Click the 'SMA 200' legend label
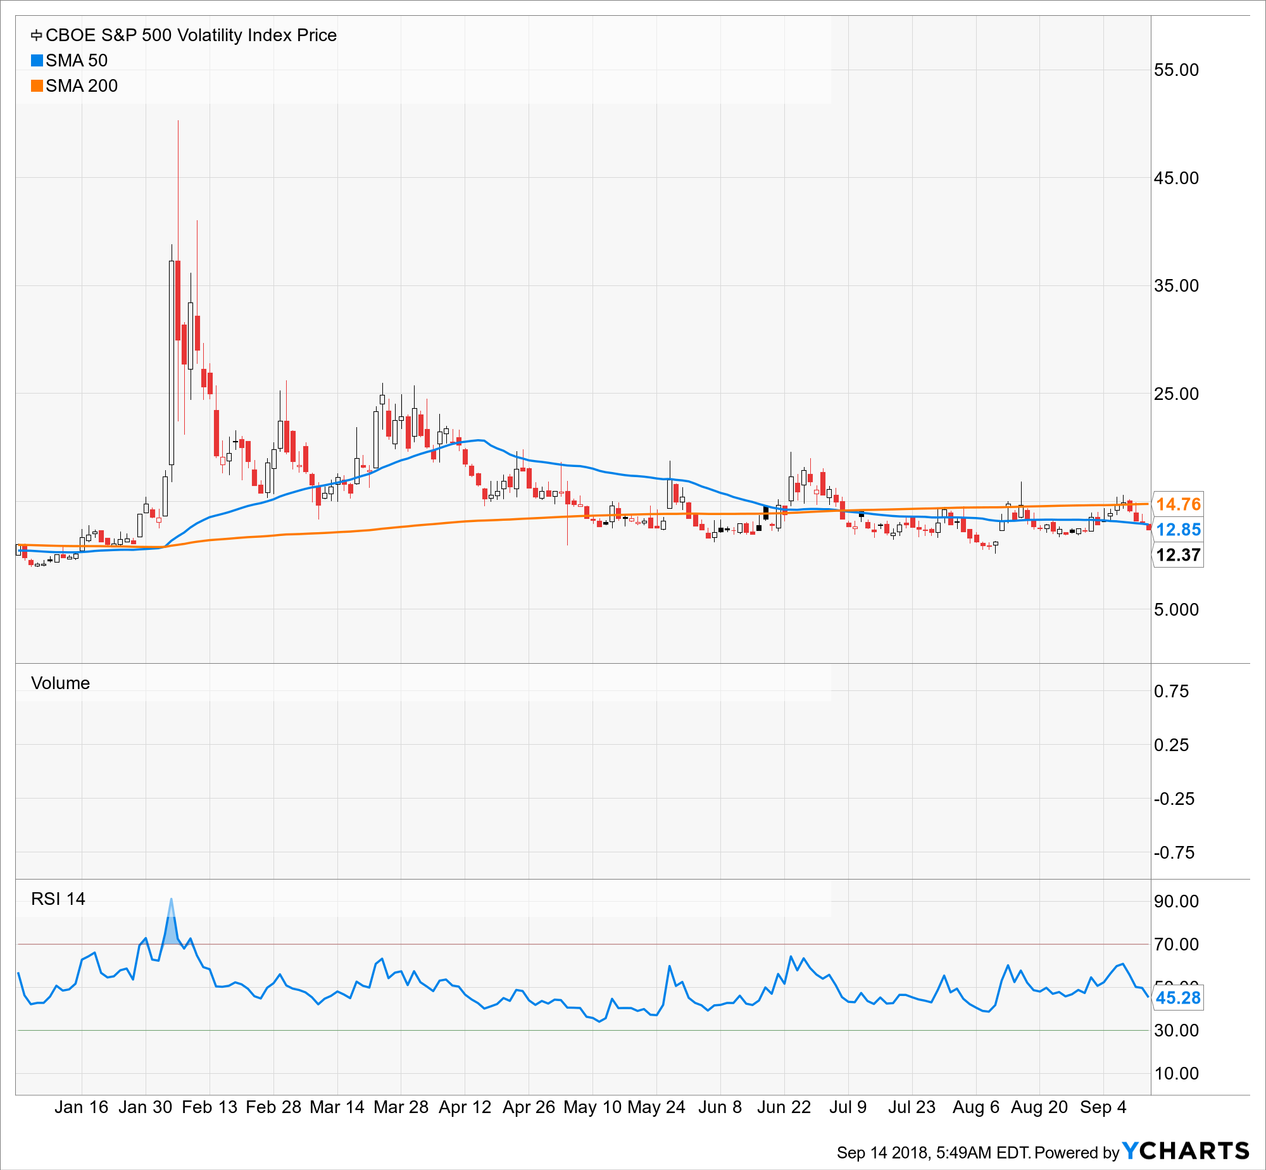1266x1170 pixels. [82, 85]
